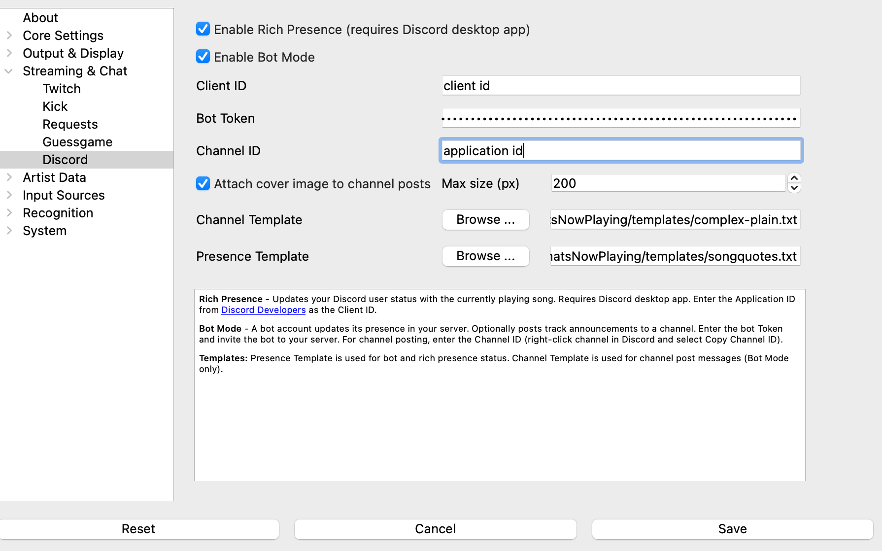Open the Discord Developers link
This screenshot has width=882, height=551.
[x=263, y=310]
